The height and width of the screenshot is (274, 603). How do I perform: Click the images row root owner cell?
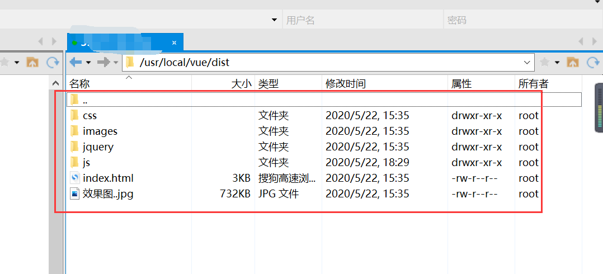pyautogui.click(x=529, y=131)
